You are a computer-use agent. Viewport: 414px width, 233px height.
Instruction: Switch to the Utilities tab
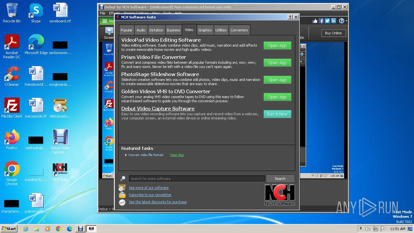pos(221,30)
